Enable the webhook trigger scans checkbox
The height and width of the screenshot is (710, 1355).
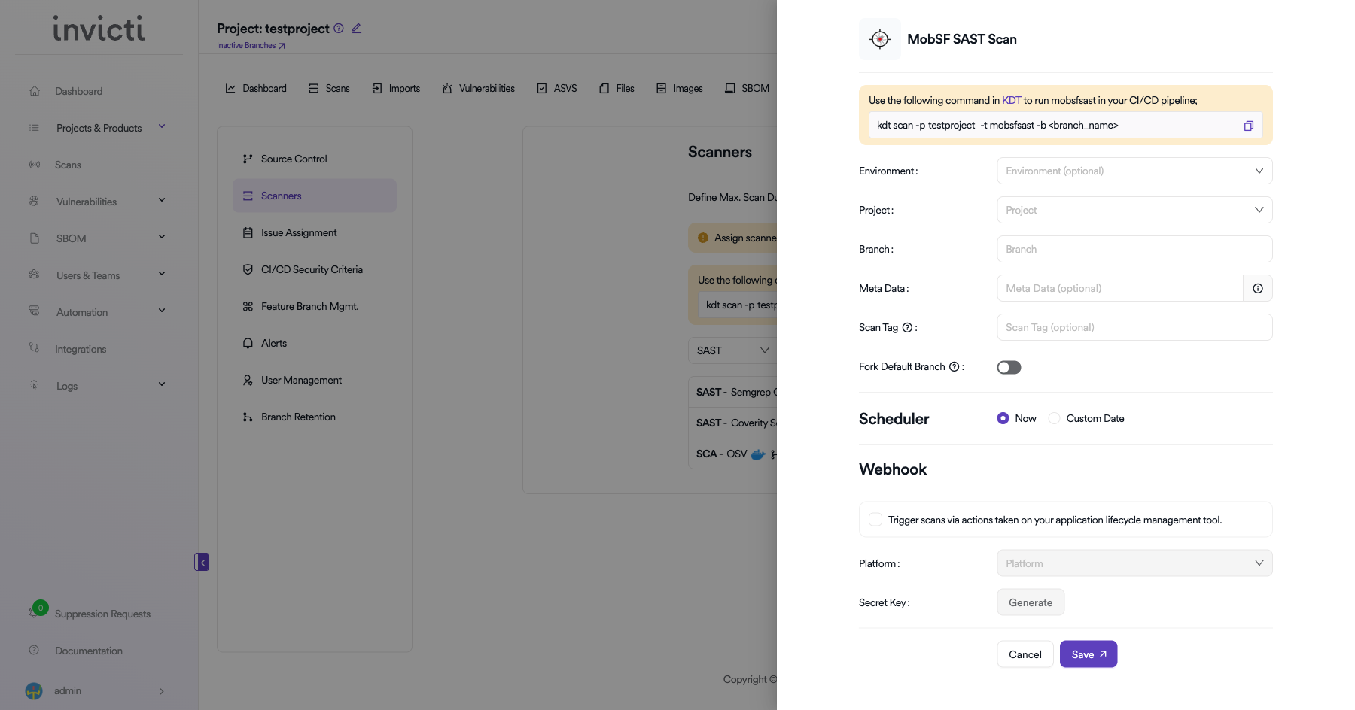click(x=875, y=520)
